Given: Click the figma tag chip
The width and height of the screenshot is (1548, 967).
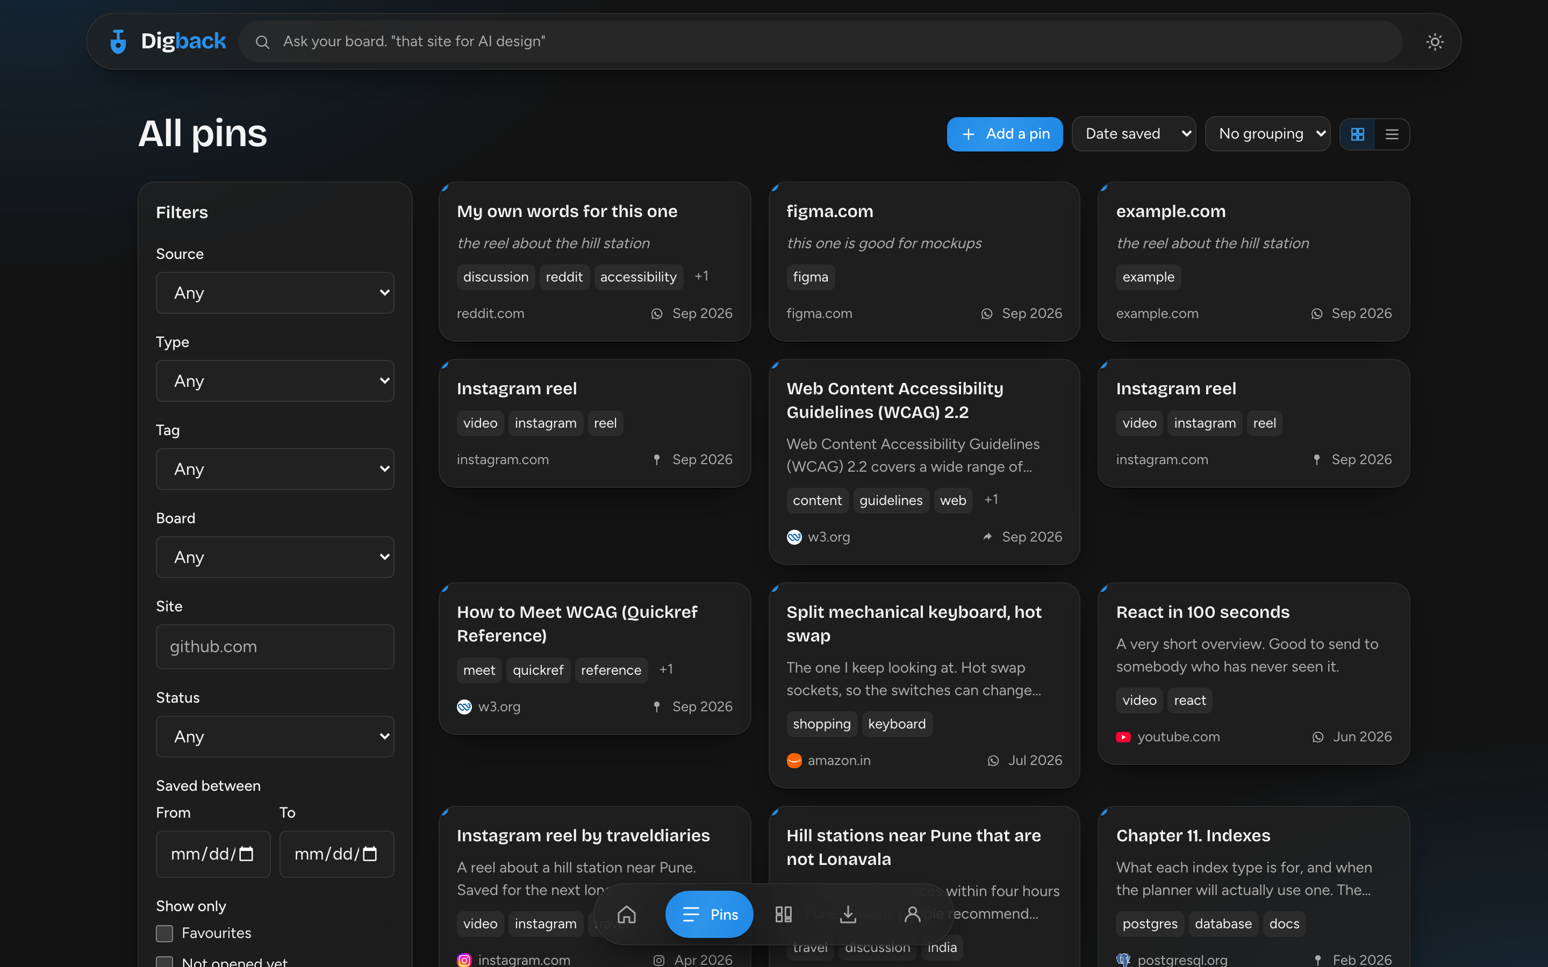Looking at the screenshot, I should (811, 277).
